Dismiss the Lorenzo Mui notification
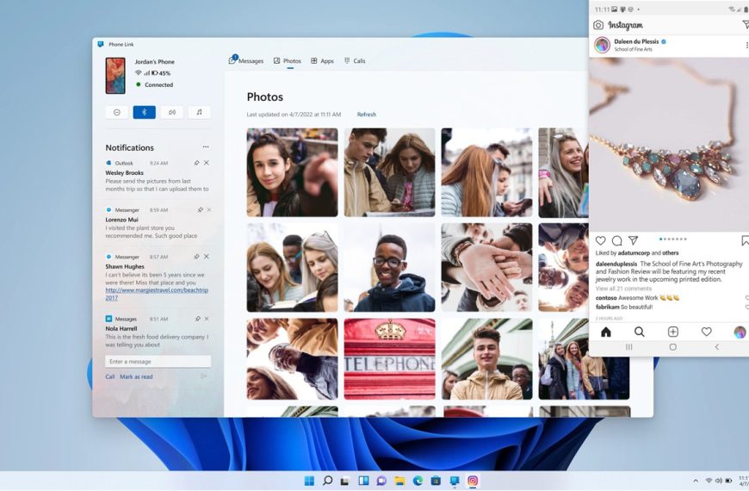 point(208,210)
